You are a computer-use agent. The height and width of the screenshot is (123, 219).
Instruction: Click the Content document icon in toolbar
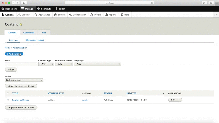click(x=3, y=15)
